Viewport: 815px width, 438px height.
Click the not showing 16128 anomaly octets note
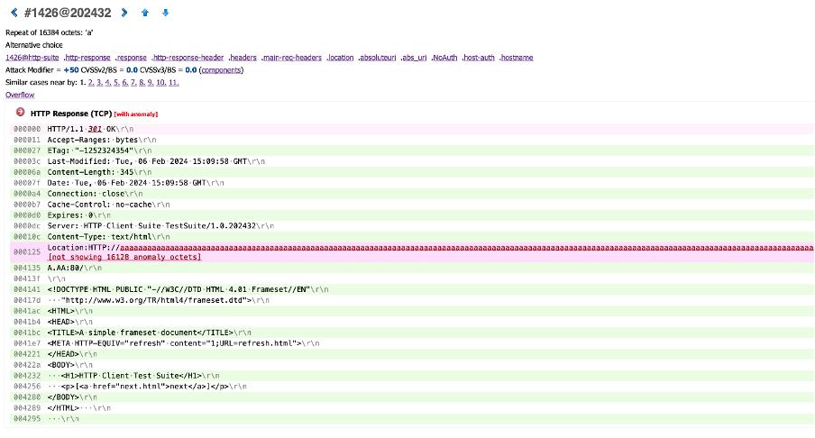coord(124,257)
